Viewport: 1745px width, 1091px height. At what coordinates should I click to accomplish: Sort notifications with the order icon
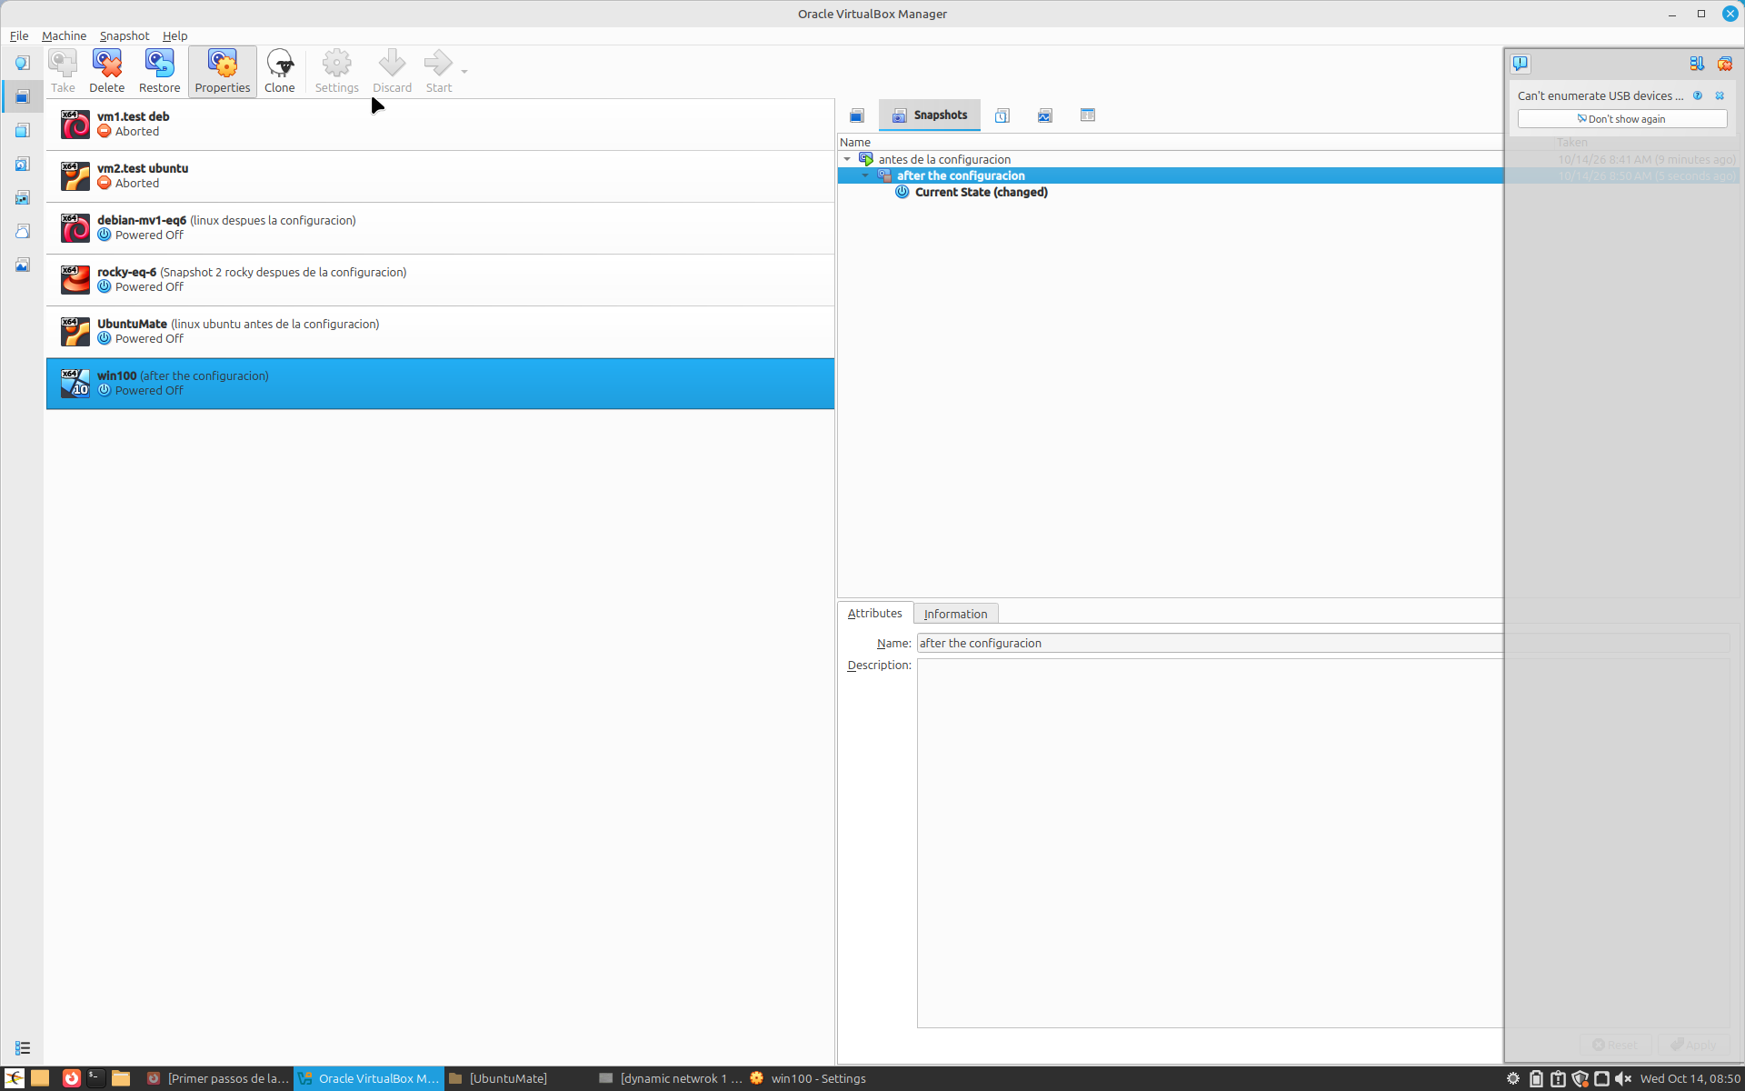1696,64
